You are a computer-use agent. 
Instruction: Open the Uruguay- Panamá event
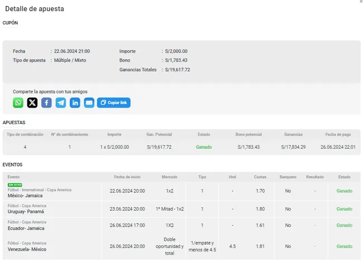tap(26, 212)
